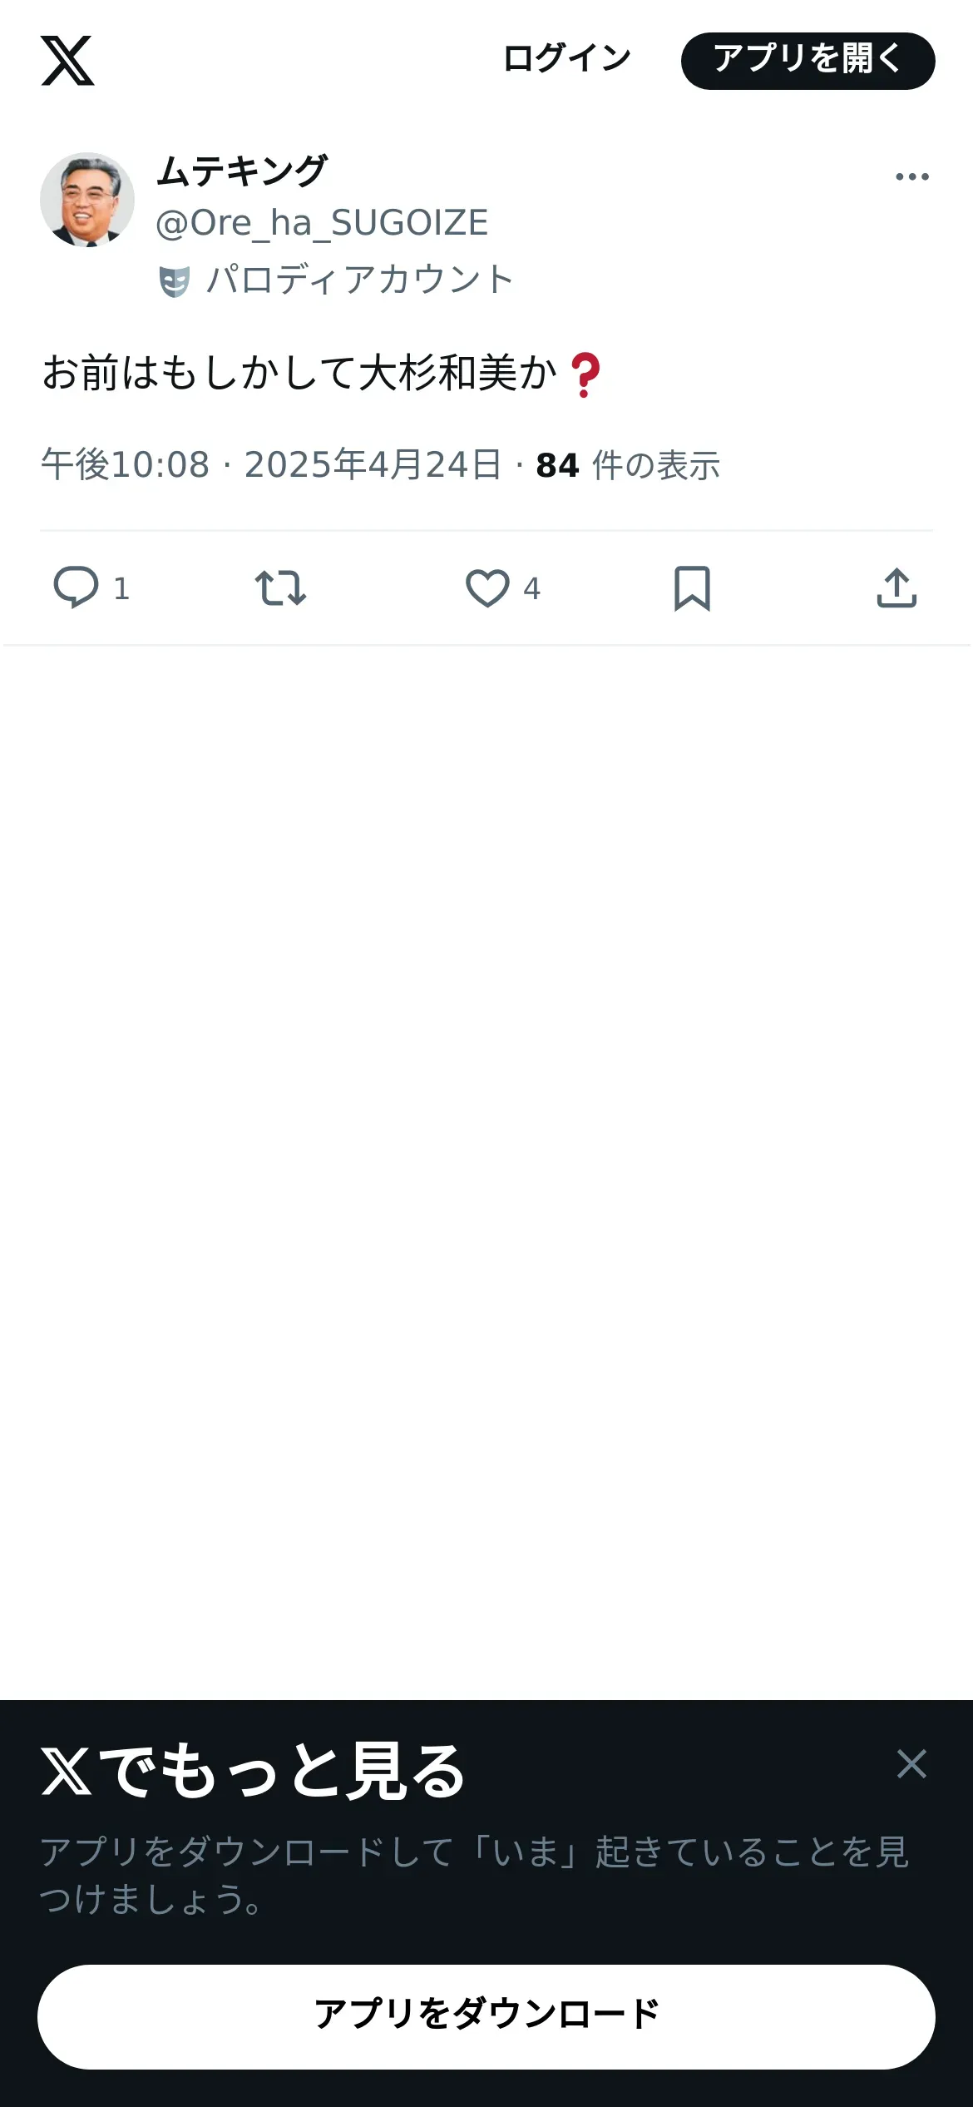This screenshot has height=2107, width=973.
Task: Click the ムテキング profile avatar
Action: tap(87, 200)
